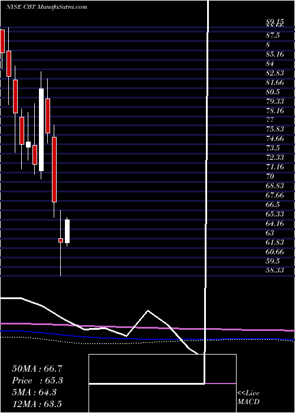
Task: Click the 61.83 price axis label
Action: pos(275,242)
